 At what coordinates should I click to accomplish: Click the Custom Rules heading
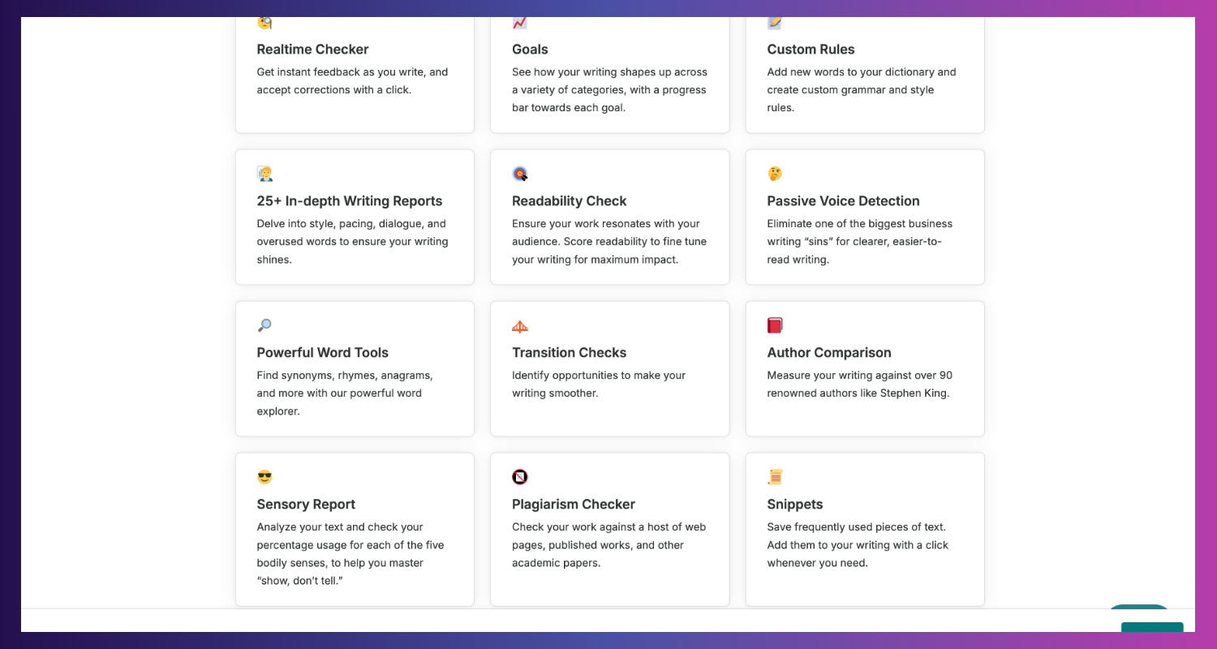click(x=811, y=49)
